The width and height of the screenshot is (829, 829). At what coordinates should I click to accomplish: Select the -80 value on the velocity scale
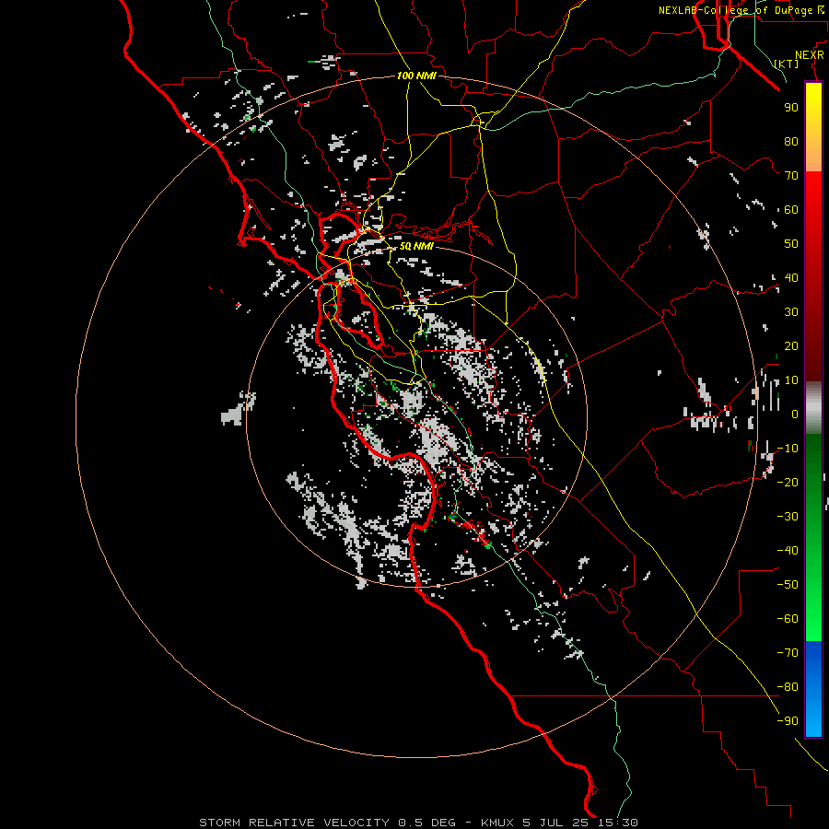pyautogui.click(x=788, y=687)
